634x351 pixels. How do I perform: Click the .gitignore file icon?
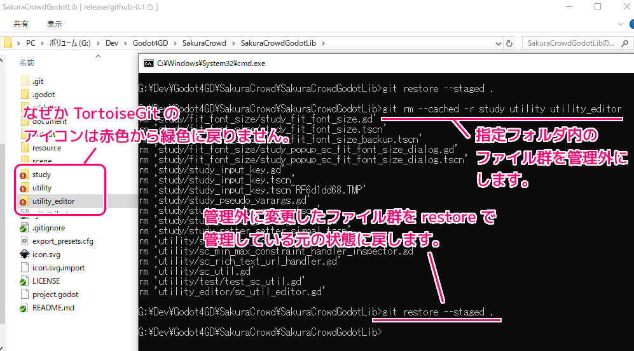25,228
